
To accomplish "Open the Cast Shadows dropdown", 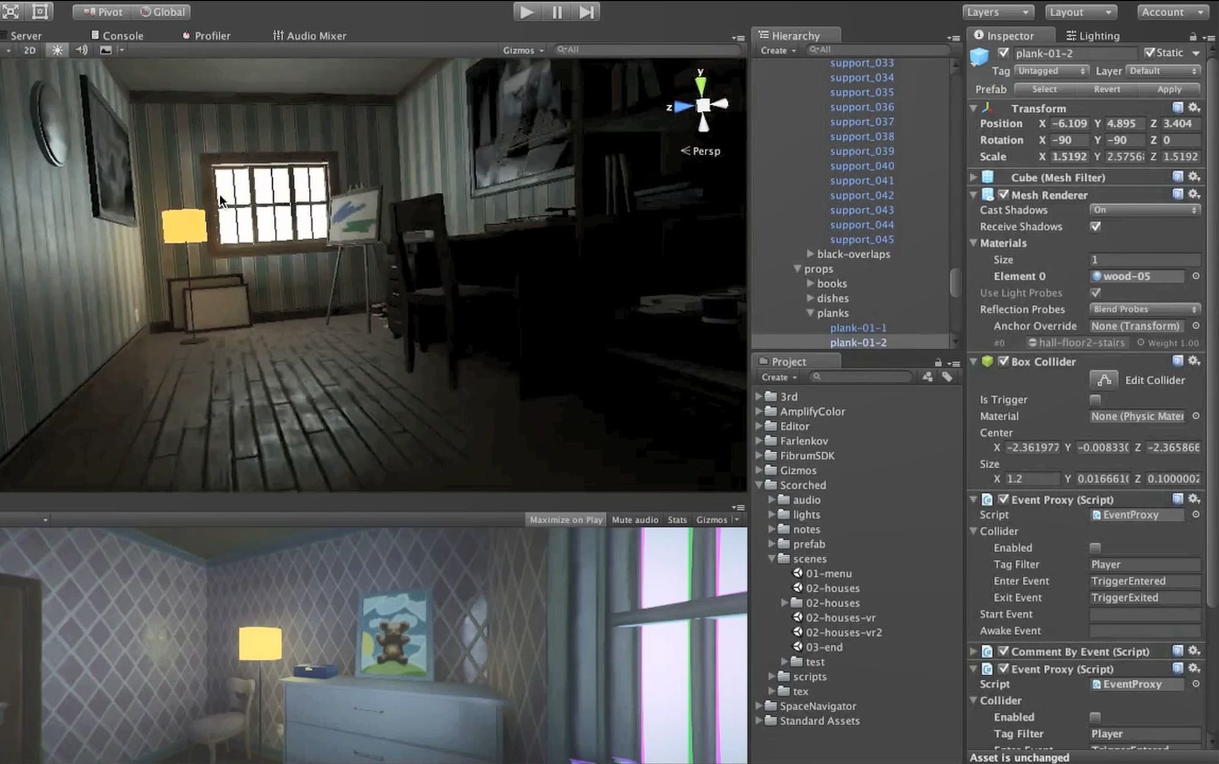I will pyautogui.click(x=1144, y=210).
